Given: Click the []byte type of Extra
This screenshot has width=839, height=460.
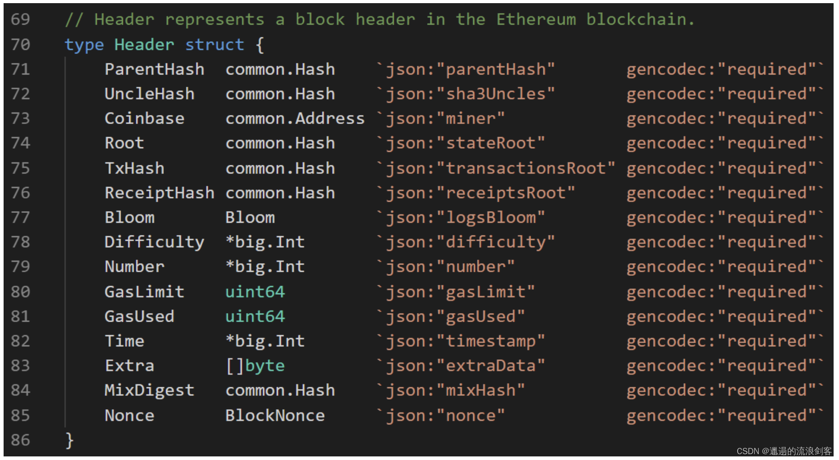Looking at the screenshot, I should pos(255,366).
